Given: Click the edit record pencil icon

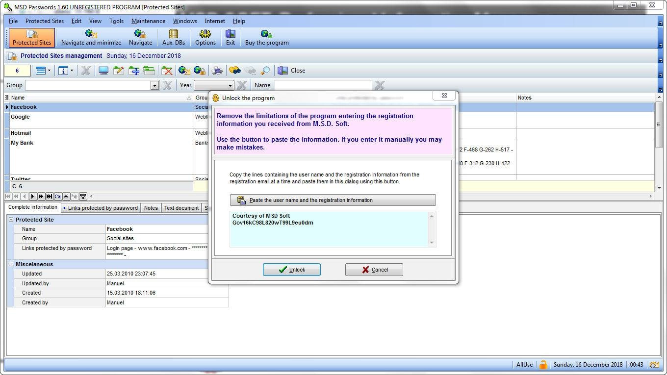Looking at the screenshot, I should [x=118, y=71].
